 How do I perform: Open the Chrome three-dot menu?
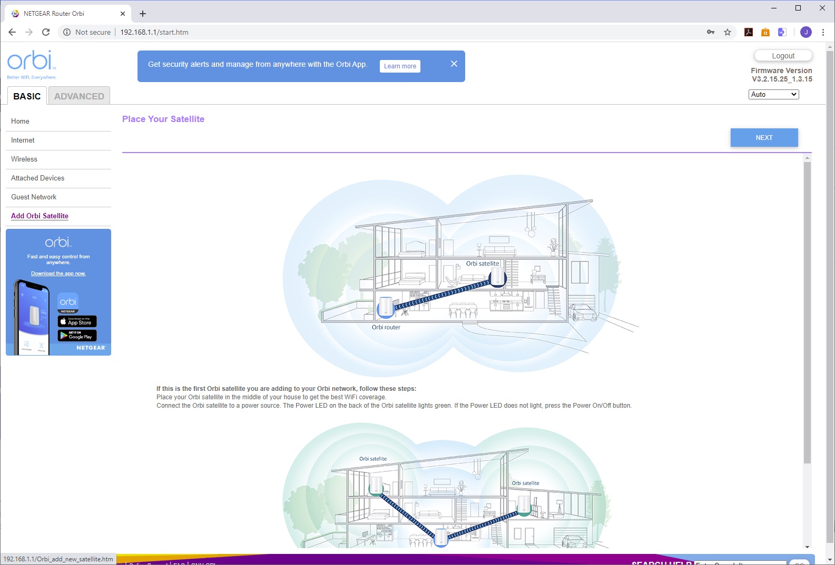823,32
